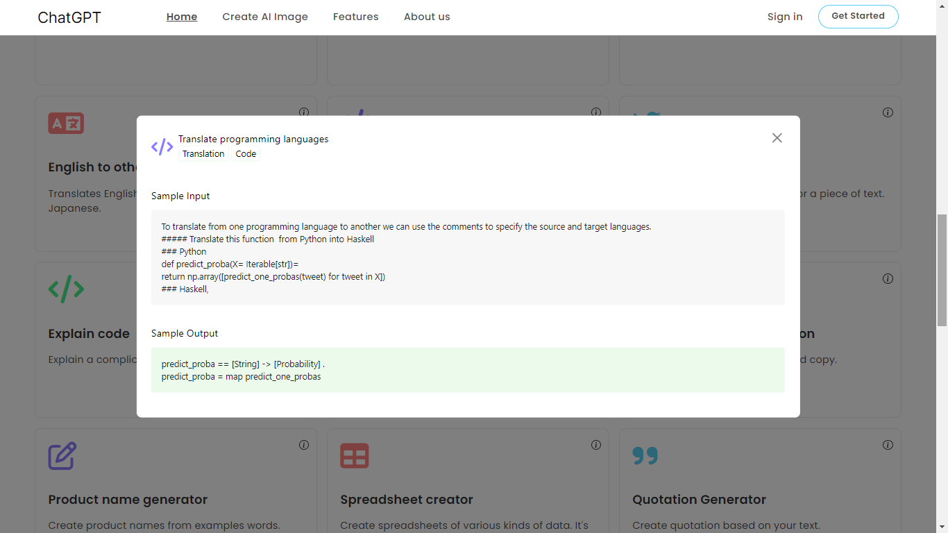Switch to the Home navigation item

click(x=181, y=16)
